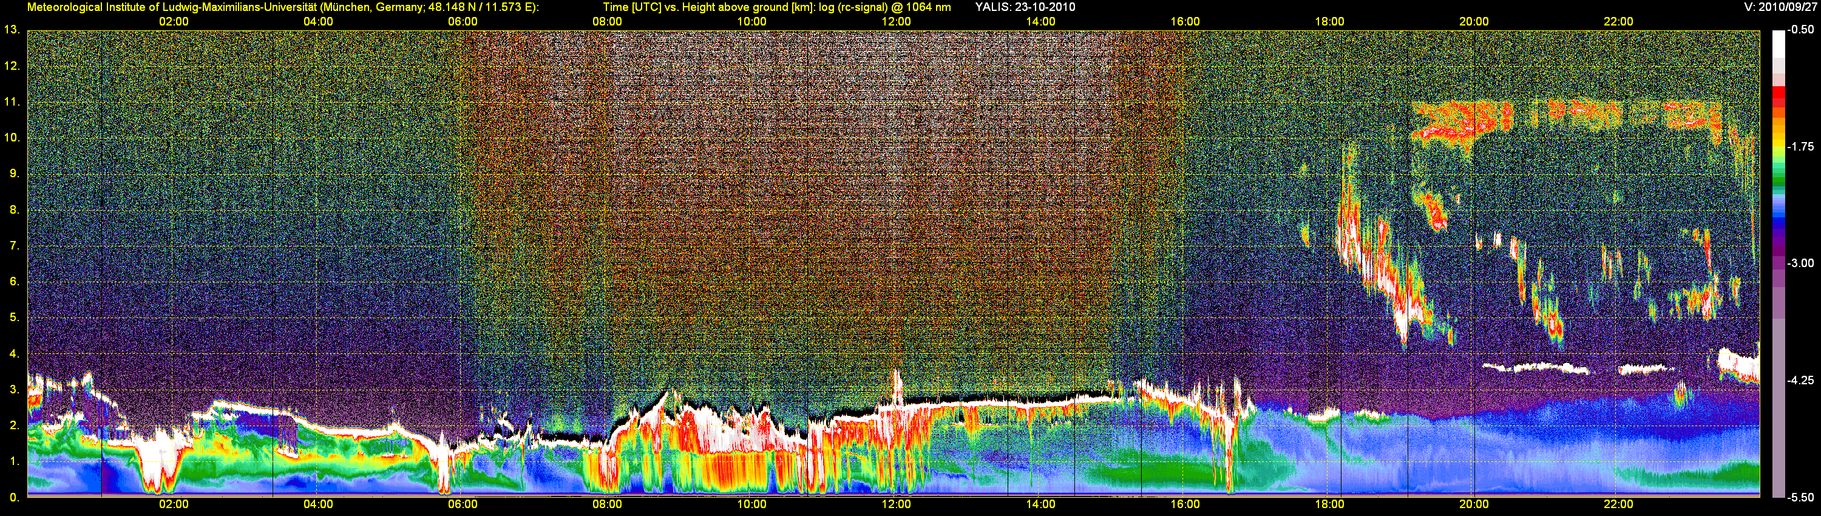Click 14:00 on the top time axis

point(1040,21)
